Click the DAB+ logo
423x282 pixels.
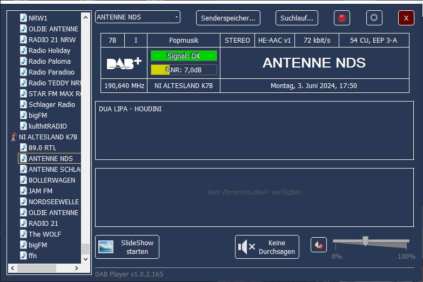click(124, 63)
